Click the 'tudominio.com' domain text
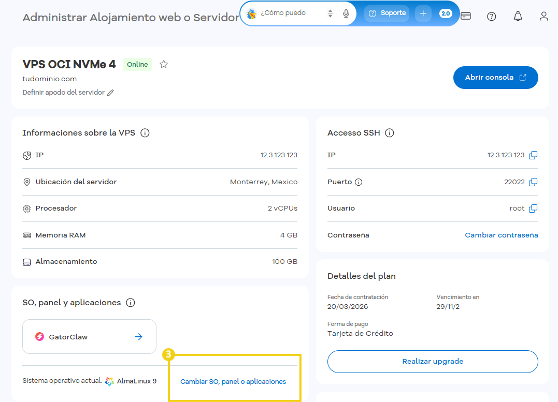This screenshot has height=402, width=558. [x=49, y=79]
